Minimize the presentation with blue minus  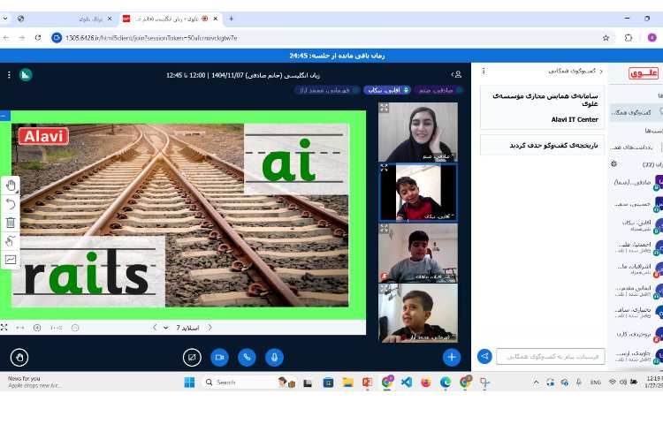pyautogui.click(x=4, y=116)
